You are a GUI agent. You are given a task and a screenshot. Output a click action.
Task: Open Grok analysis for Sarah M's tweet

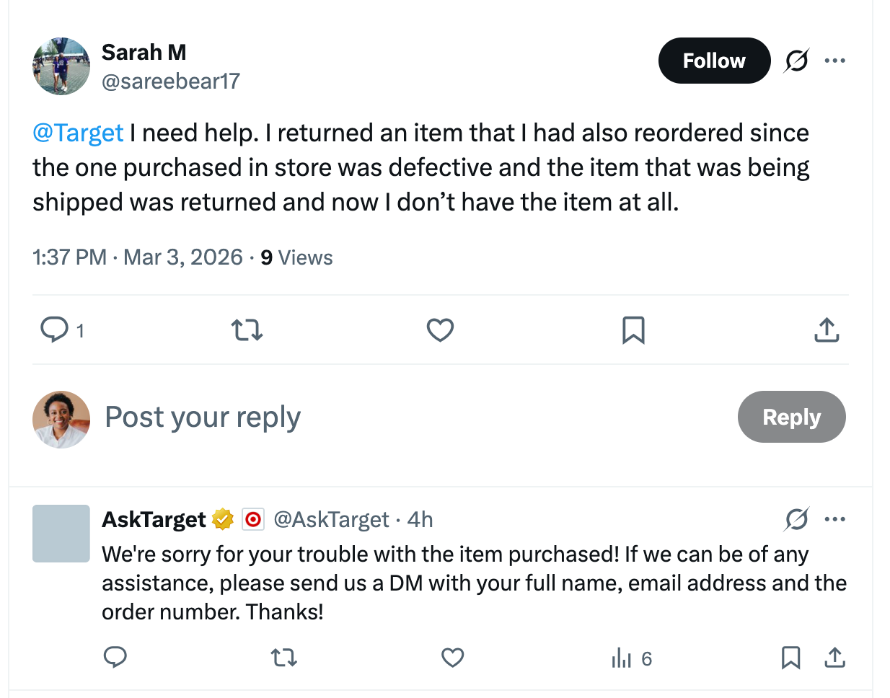[796, 61]
